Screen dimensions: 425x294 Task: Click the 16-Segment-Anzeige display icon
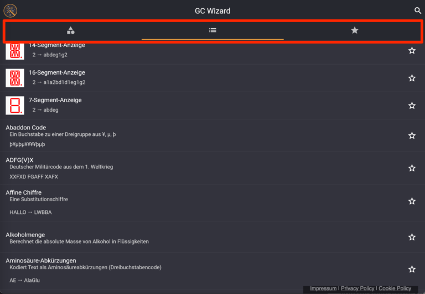15,78
